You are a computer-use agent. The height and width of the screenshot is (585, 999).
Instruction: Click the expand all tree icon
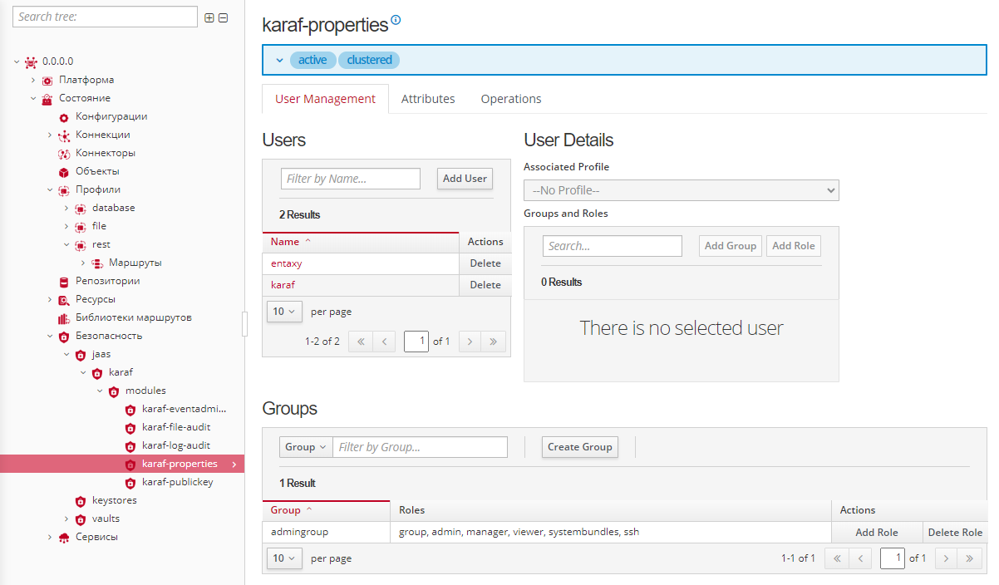pyautogui.click(x=209, y=17)
